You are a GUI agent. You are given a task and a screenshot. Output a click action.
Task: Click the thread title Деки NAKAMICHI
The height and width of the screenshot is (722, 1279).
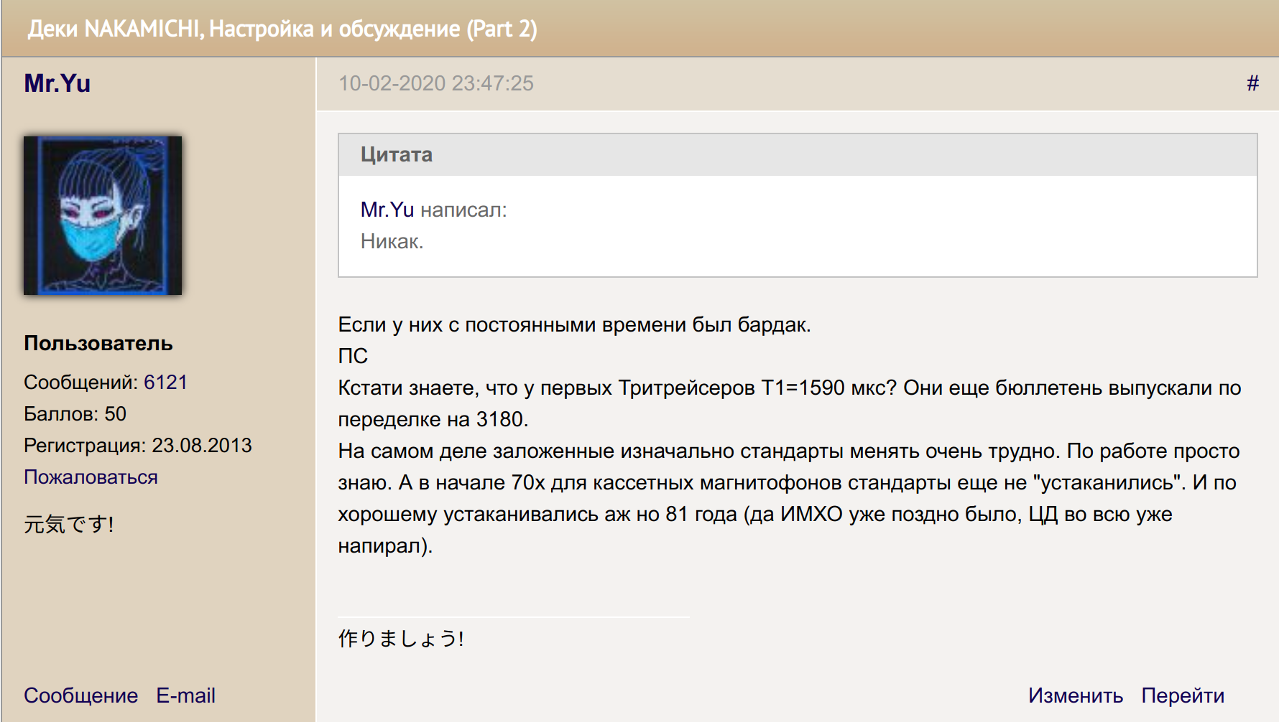click(x=282, y=29)
